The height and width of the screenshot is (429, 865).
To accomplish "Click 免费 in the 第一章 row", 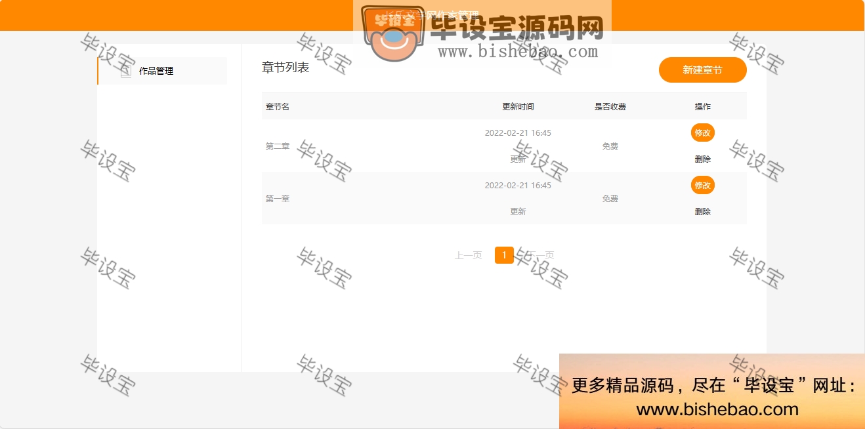I will pyautogui.click(x=610, y=198).
